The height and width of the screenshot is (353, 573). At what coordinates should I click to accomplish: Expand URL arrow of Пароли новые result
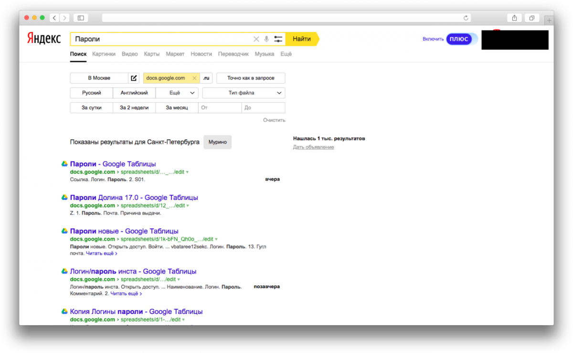[216, 239]
